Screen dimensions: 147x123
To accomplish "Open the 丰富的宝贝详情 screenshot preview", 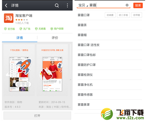I will pos(52,70).
